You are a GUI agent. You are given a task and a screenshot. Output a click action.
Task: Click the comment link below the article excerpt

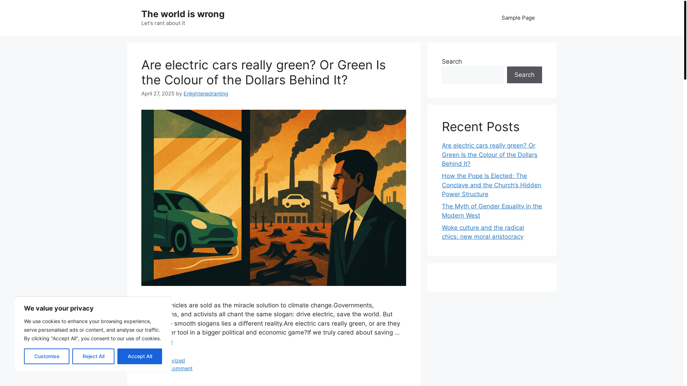point(182,368)
